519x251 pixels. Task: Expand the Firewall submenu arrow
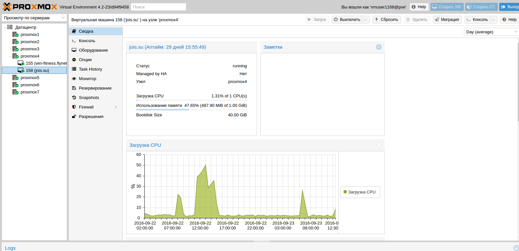(116, 107)
